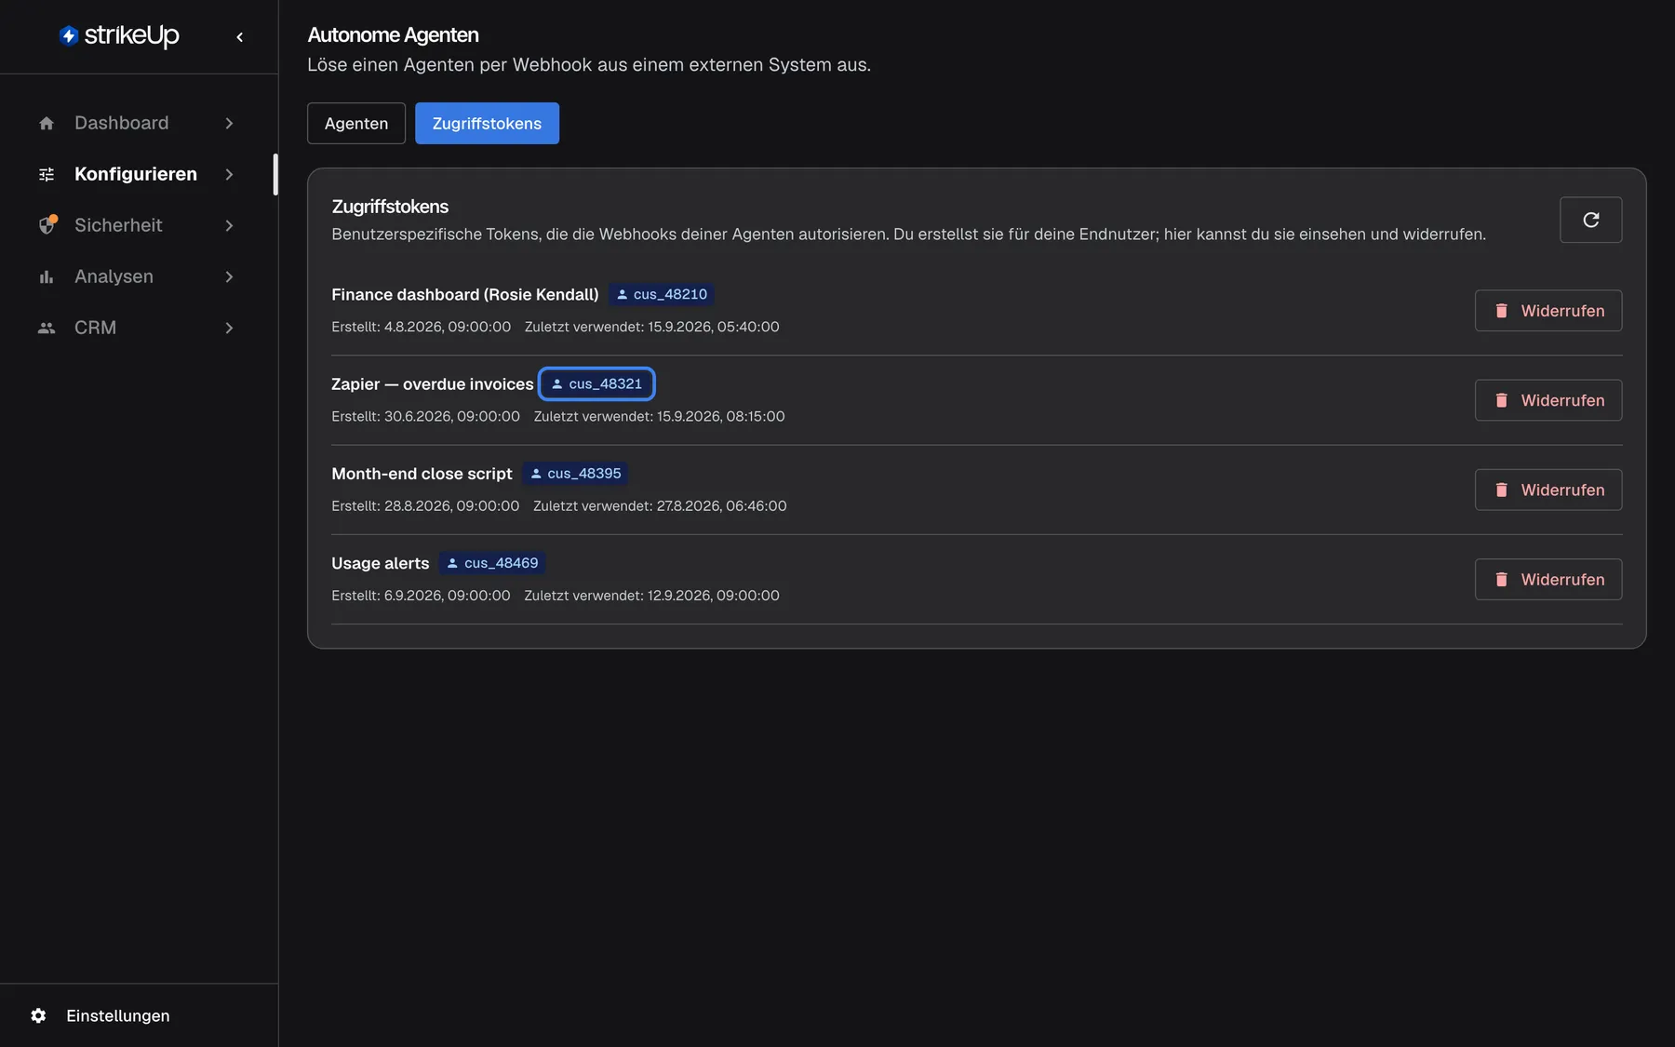Revoke the Finance dashboard token via Widerrufen
1675x1047 pixels.
pos(1548,311)
